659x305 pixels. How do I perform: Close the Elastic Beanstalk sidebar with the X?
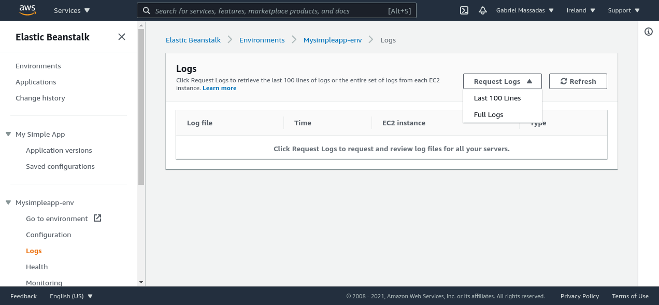(121, 37)
